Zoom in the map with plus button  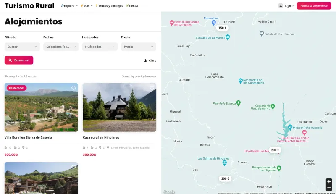[x=329, y=181]
